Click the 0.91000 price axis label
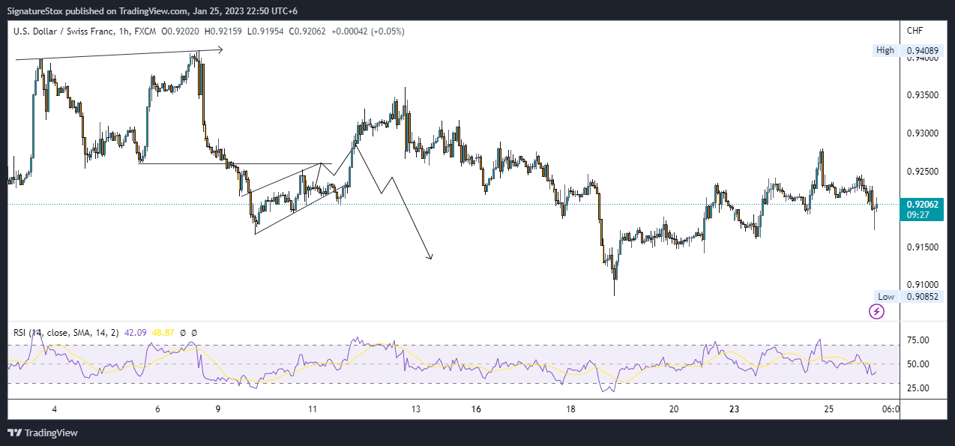The width and height of the screenshot is (955, 446). [x=922, y=285]
